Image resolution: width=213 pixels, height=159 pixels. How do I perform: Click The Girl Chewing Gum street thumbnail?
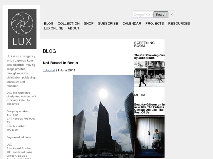click(x=149, y=74)
